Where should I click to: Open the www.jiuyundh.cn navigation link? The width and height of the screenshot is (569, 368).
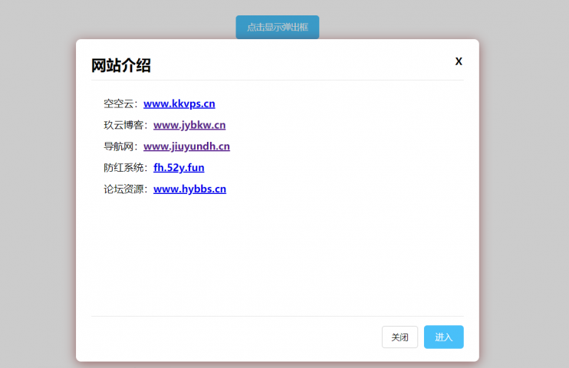tap(186, 146)
